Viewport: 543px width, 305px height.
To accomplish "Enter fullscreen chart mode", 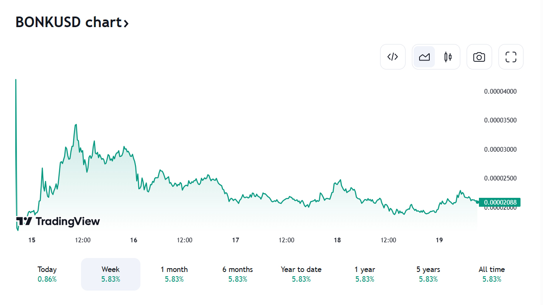I will pyautogui.click(x=511, y=57).
